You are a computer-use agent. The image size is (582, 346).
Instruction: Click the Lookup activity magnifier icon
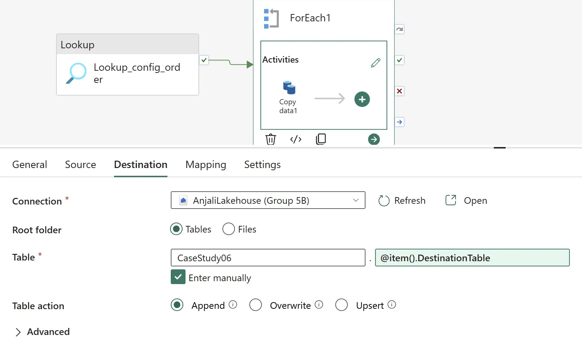point(76,73)
